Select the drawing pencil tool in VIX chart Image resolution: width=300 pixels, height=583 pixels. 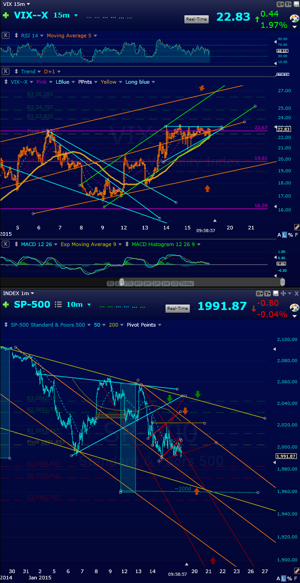click(296, 228)
